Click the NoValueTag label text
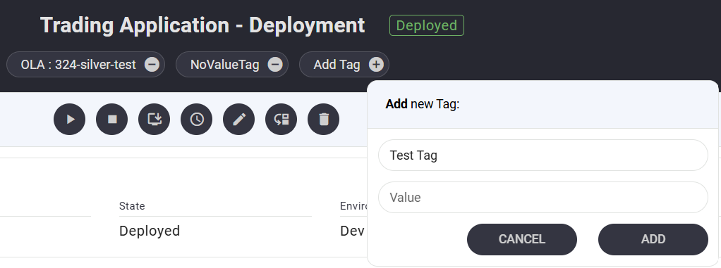The image size is (721, 268). (225, 65)
